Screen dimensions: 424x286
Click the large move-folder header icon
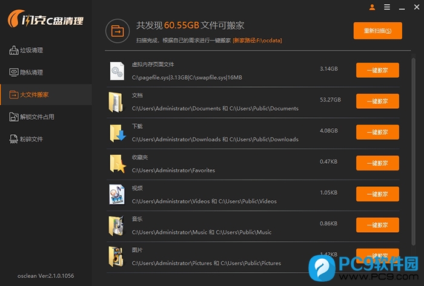[118, 31]
